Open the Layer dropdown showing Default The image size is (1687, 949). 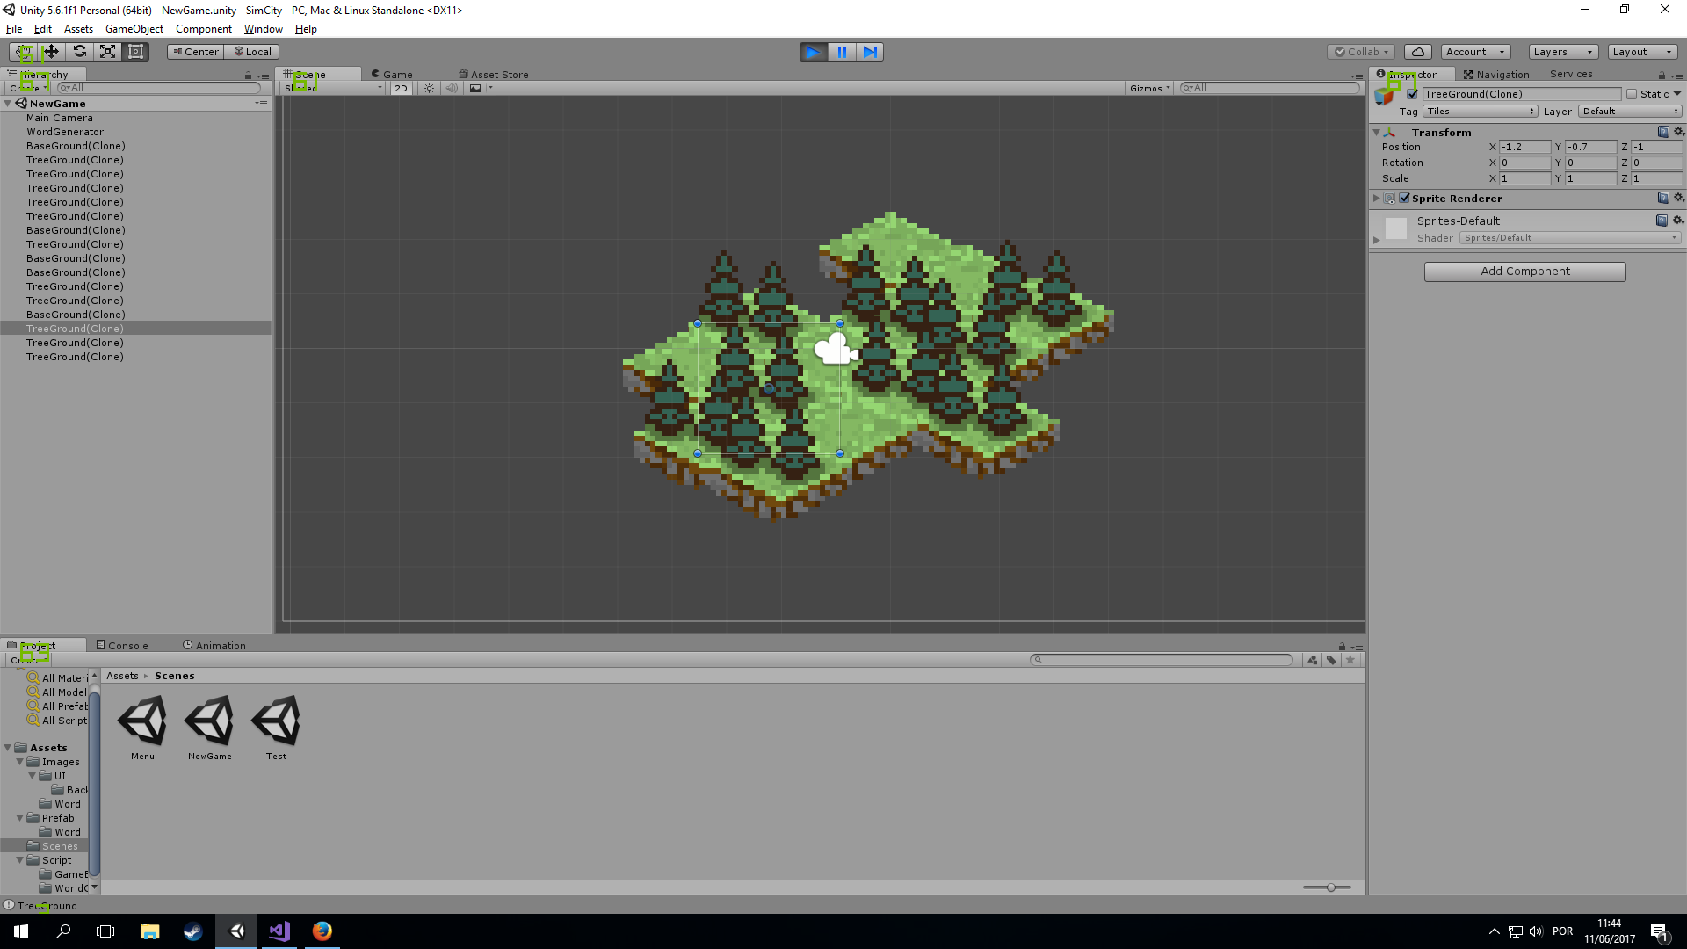[x=1630, y=112]
